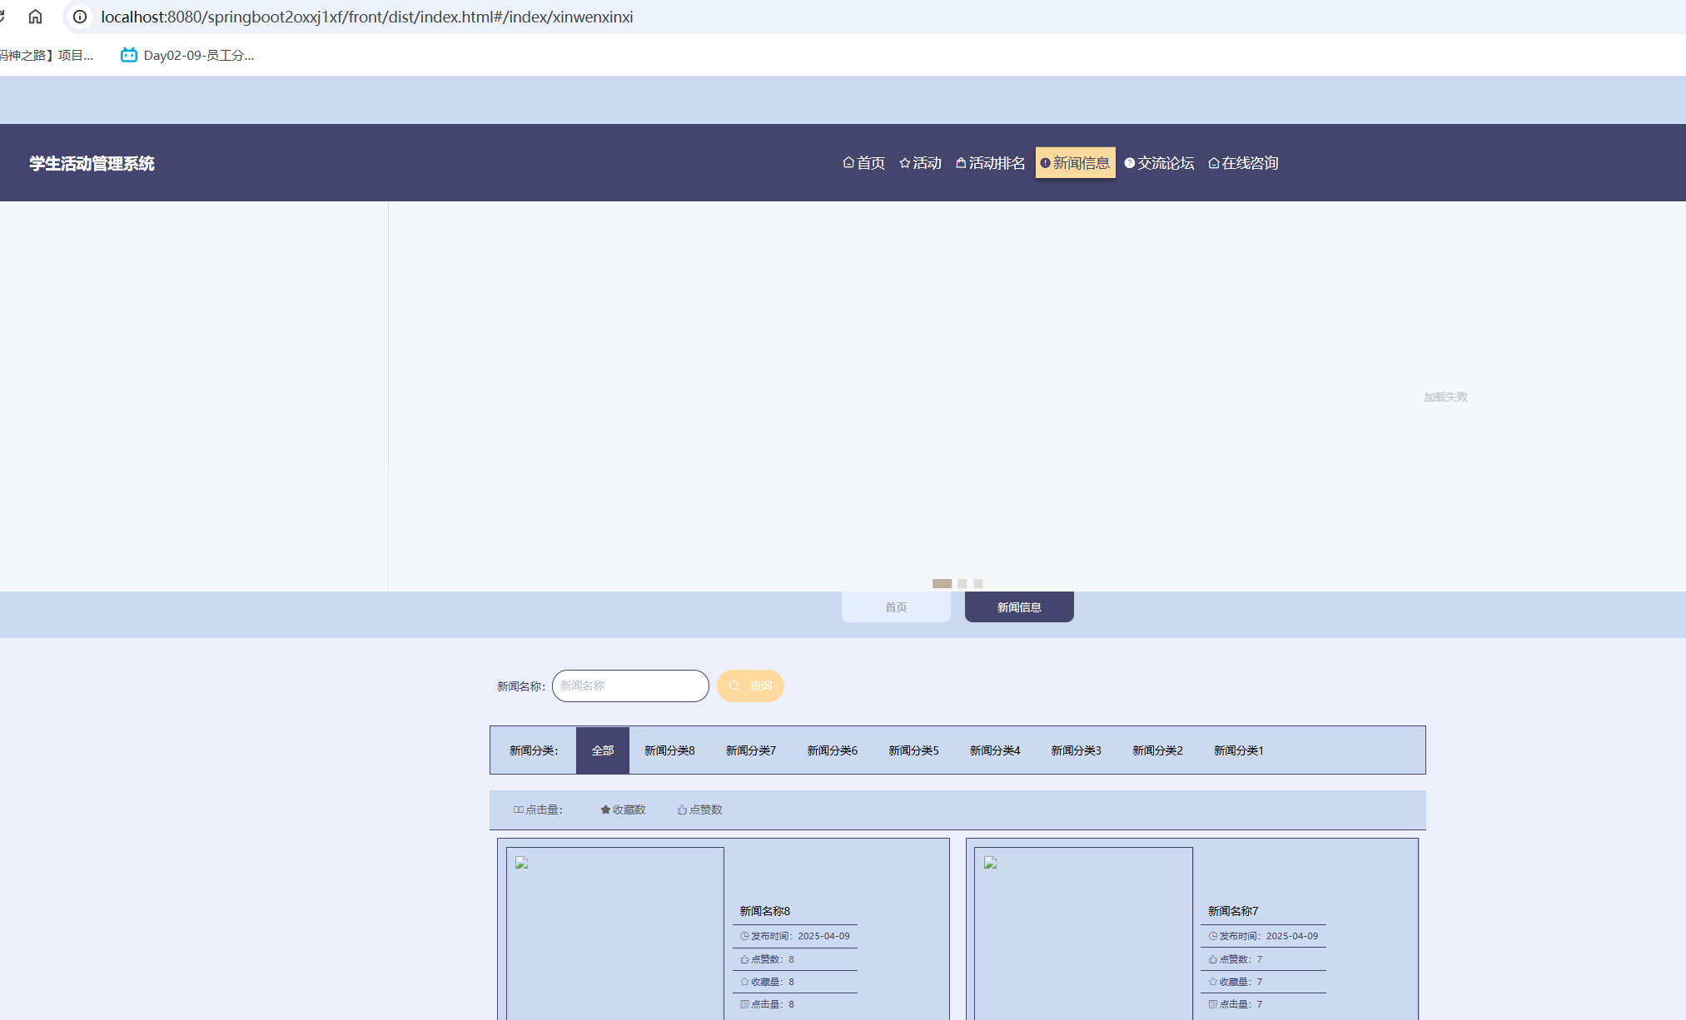Click the 首页 breadcrumb button
The image size is (1686, 1020).
(896, 607)
